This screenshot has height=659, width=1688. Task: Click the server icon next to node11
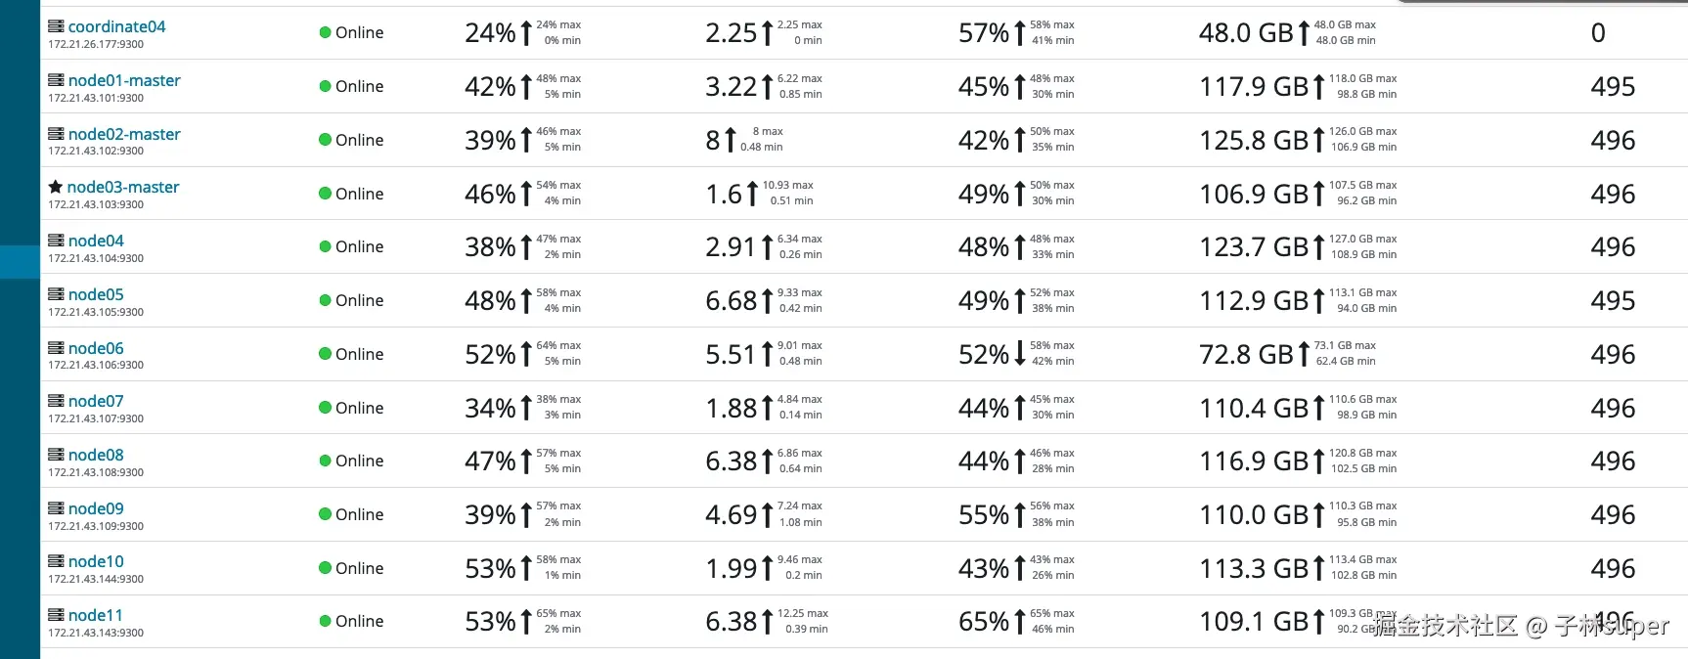tap(56, 615)
